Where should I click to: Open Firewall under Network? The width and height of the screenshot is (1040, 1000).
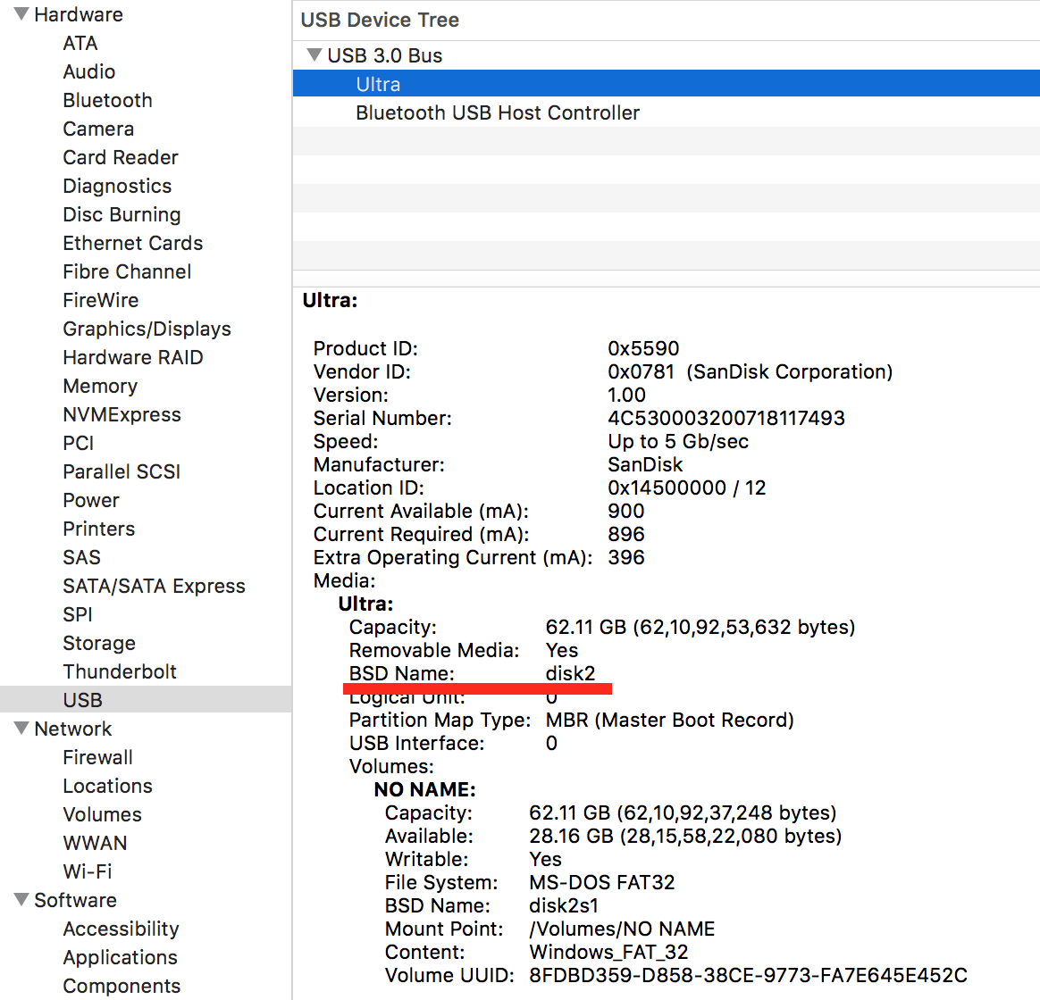click(97, 757)
